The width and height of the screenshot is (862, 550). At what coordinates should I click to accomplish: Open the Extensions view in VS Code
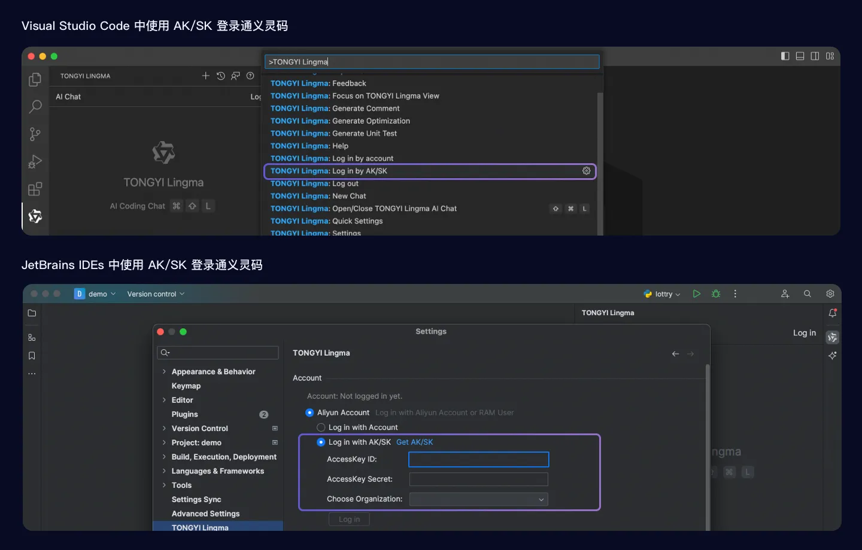click(35, 189)
